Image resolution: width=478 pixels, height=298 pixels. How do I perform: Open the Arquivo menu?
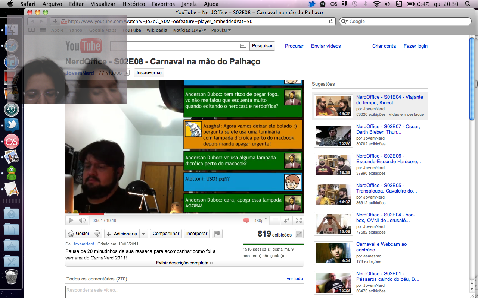(x=52, y=4)
